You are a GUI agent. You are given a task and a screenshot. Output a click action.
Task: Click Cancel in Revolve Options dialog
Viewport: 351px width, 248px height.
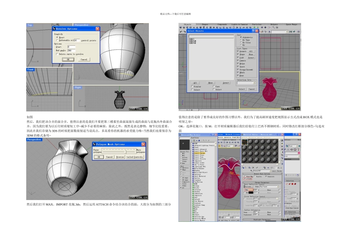pyautogui.click(x=84, y=59)
